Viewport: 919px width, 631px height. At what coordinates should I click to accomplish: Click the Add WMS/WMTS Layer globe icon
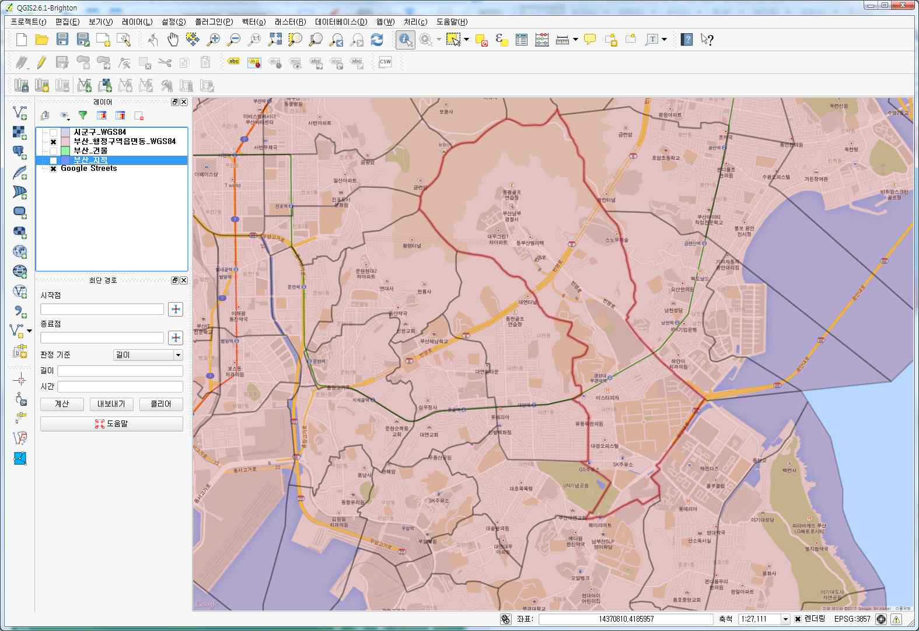[20, 251]
